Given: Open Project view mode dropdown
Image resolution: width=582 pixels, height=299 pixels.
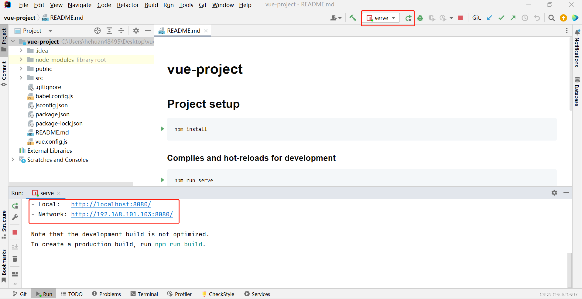Looking at the screenshot, I should [x=50, y=31].
